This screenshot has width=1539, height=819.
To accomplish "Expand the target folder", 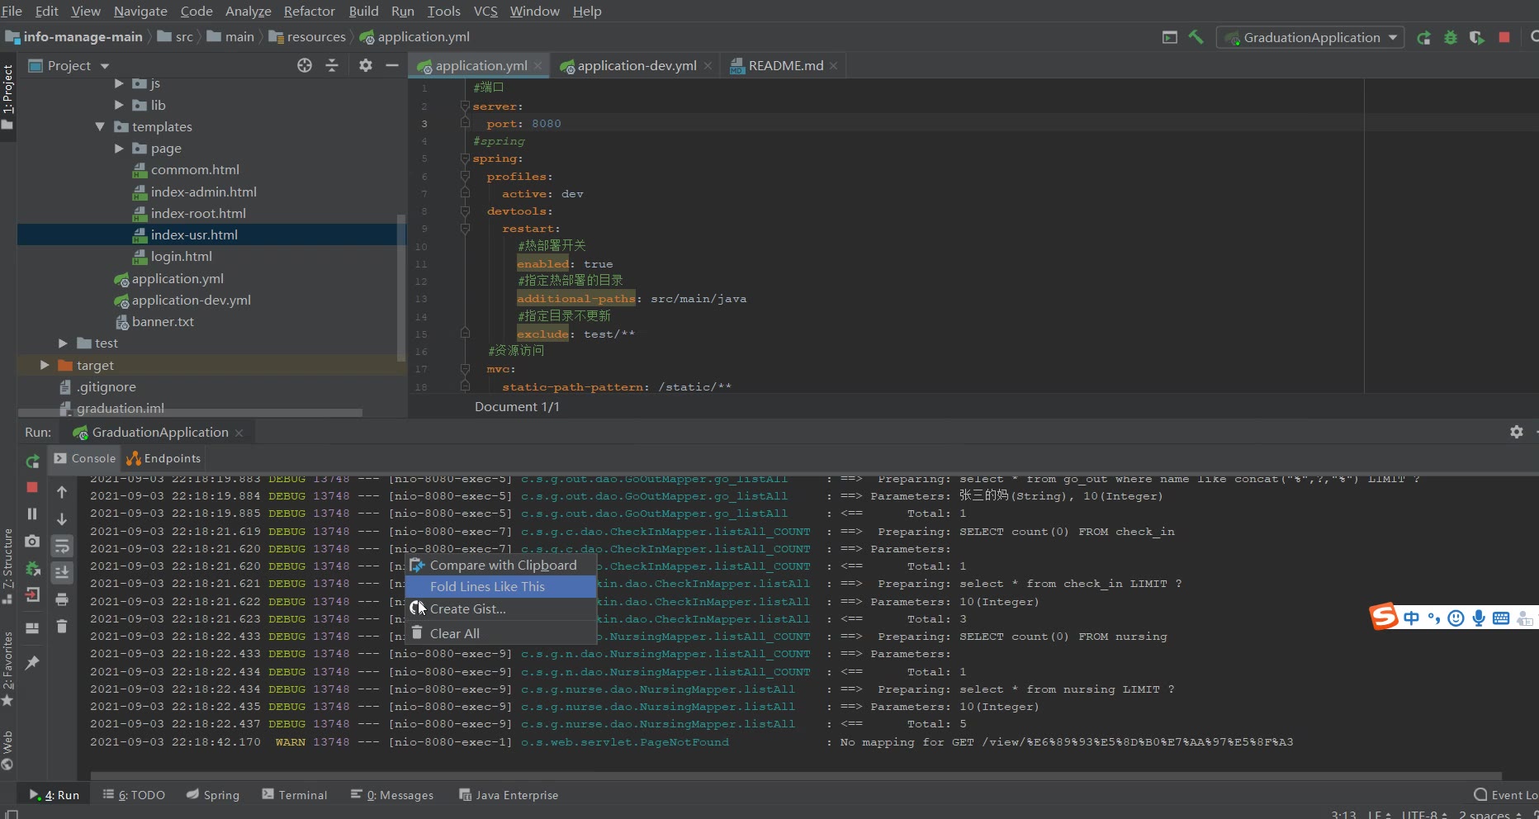I will 45,365.
